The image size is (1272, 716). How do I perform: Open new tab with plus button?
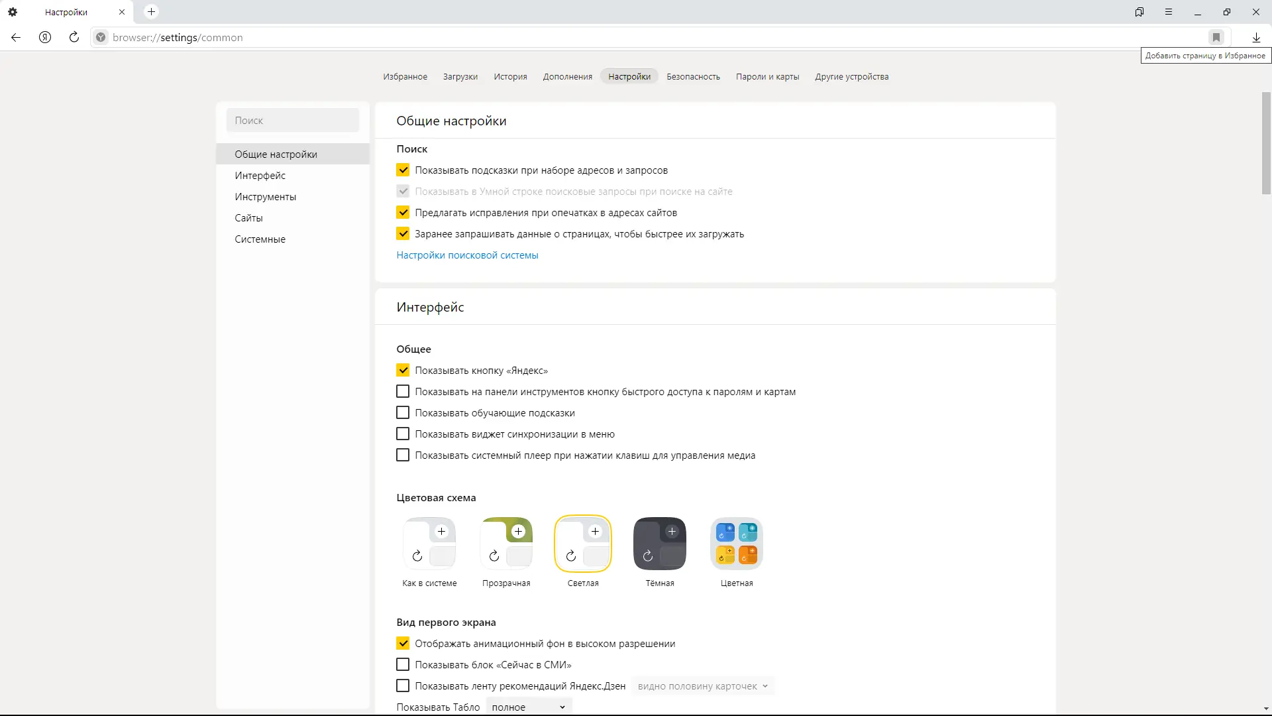click(x=151, y=12)
